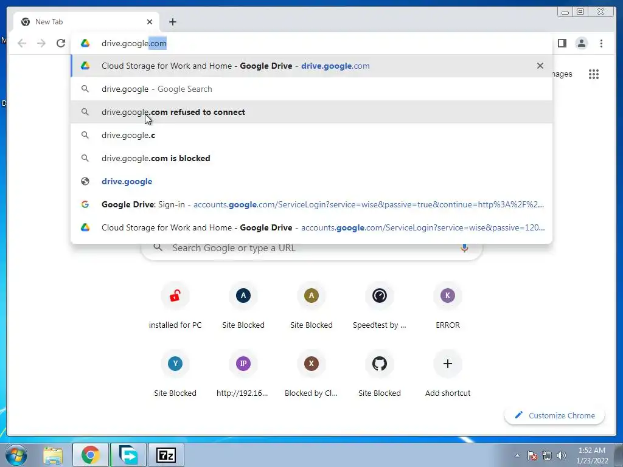Choose 'Google Drive: Sign-in' suggestion
Image resolution: width=623 pixels, height=467 pixels.
tap(311, 204)
